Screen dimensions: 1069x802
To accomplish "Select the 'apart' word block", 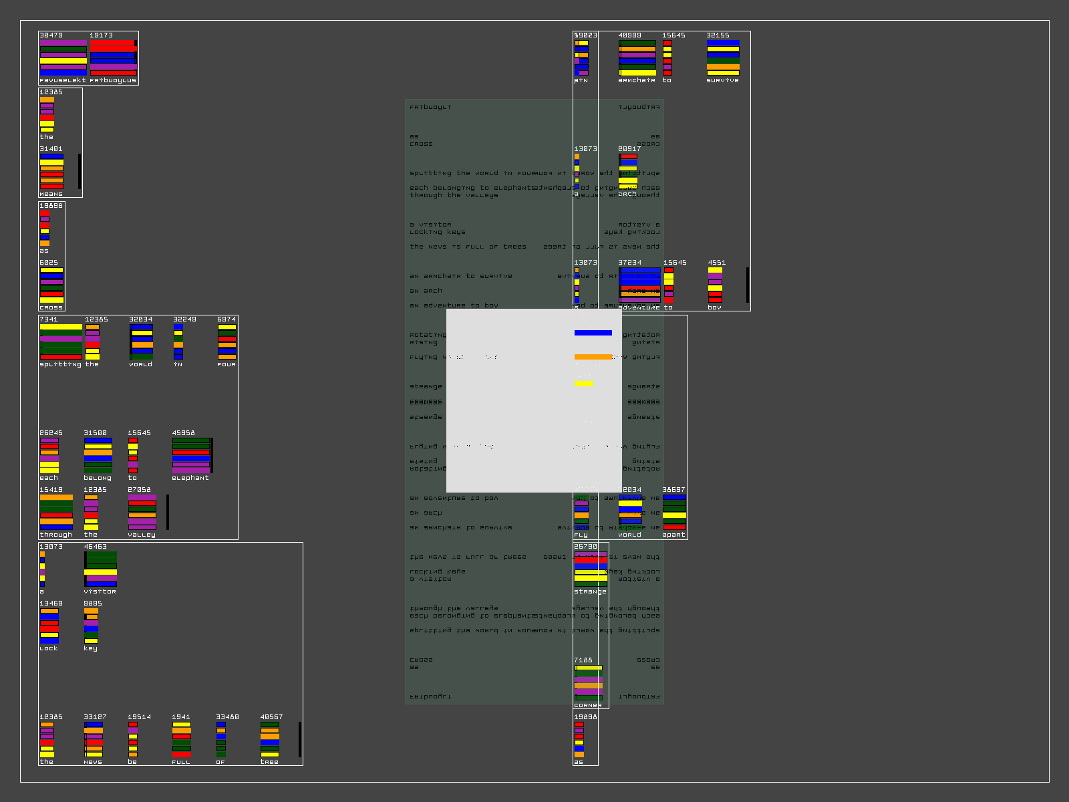I will [x=674, y=512].
